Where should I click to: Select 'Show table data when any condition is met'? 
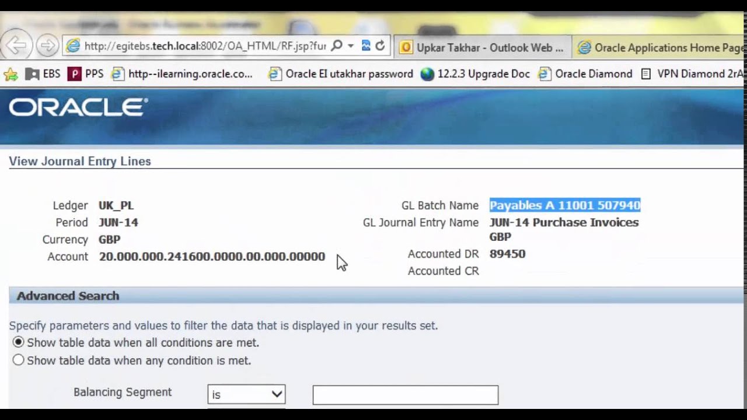(x=19, y=360)
